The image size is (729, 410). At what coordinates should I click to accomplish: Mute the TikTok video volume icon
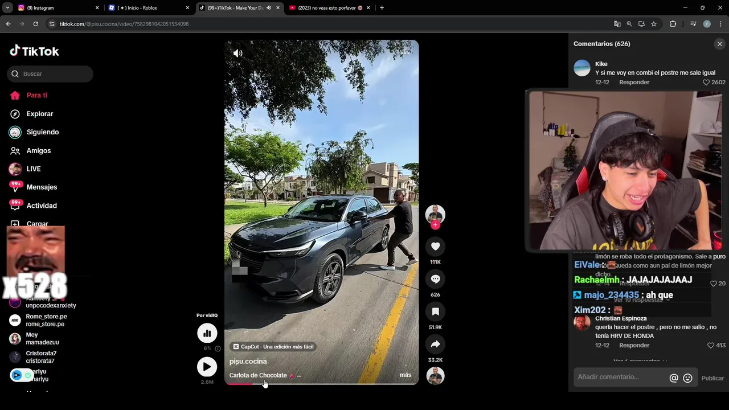click(238, 53)
